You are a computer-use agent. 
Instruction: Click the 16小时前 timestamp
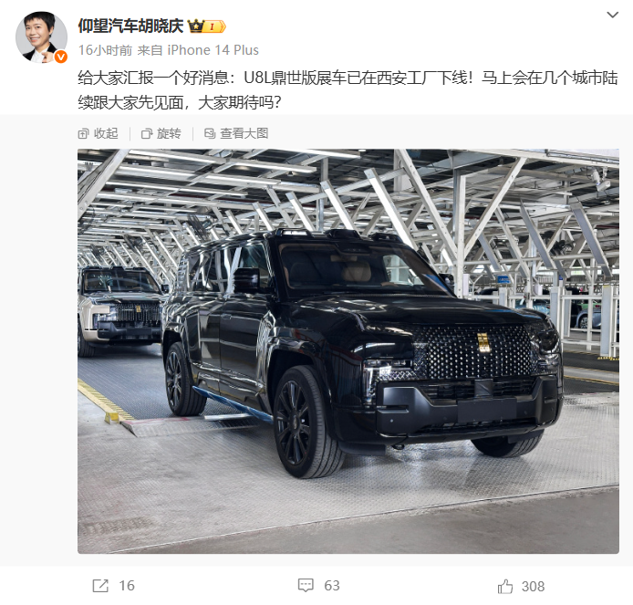click(x=105, y=50)
